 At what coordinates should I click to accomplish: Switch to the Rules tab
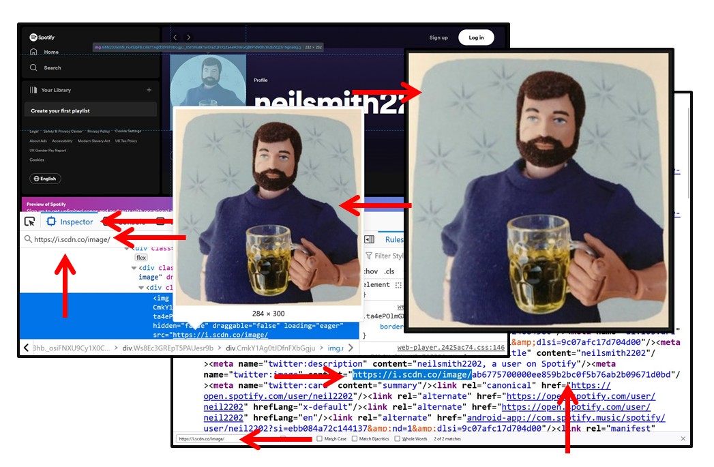pyautogui.click(x=394, y=239)
